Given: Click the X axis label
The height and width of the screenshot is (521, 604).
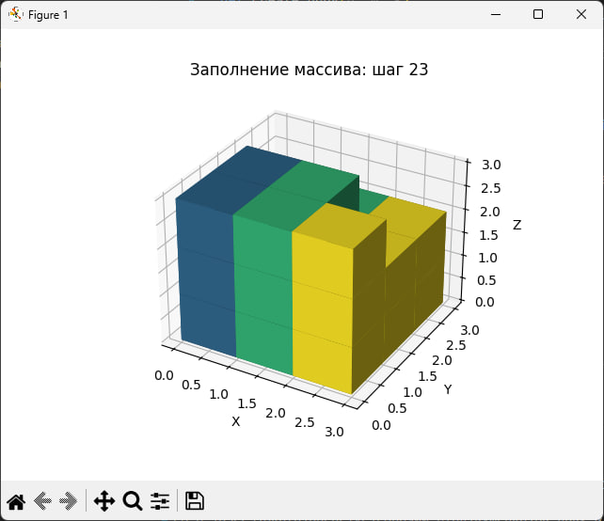Looking at the screenshot, I should click(236, 422).
